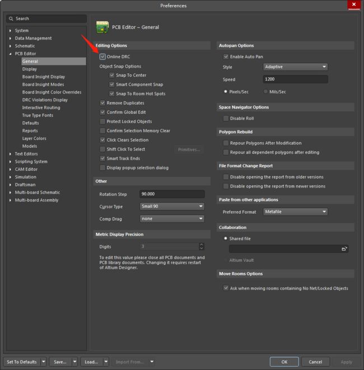Image resolution: width=364 pixels, height=370 pixels.
Task: Check Disable opening report from older versions
Action: (x=226, y=177)
